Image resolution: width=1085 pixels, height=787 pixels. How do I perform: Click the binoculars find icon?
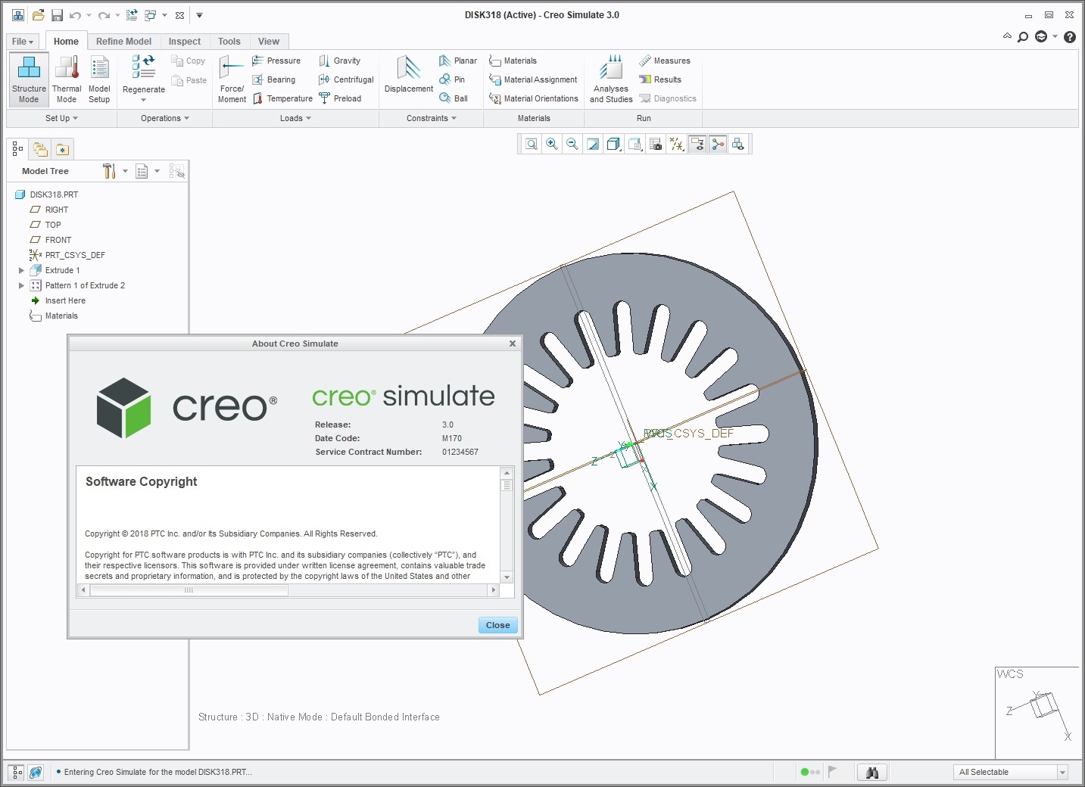point(872,772)
